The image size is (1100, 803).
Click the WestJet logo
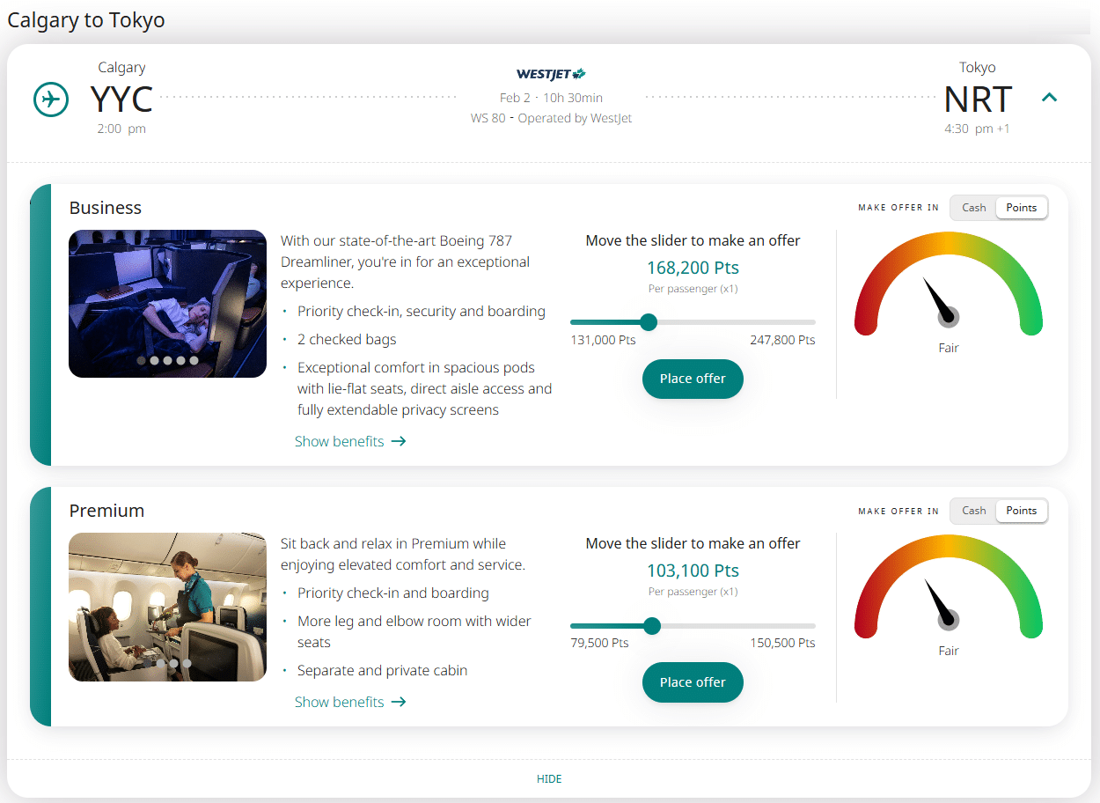click(x=551, y=74)
